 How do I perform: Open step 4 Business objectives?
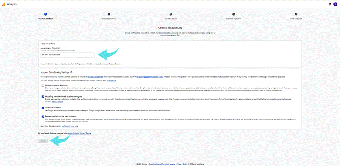click(234, 14)
